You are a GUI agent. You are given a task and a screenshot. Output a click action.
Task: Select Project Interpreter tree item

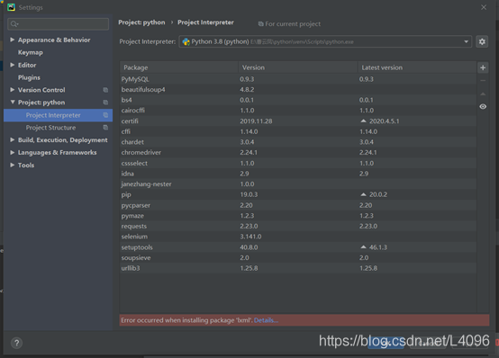coord(58,115)
